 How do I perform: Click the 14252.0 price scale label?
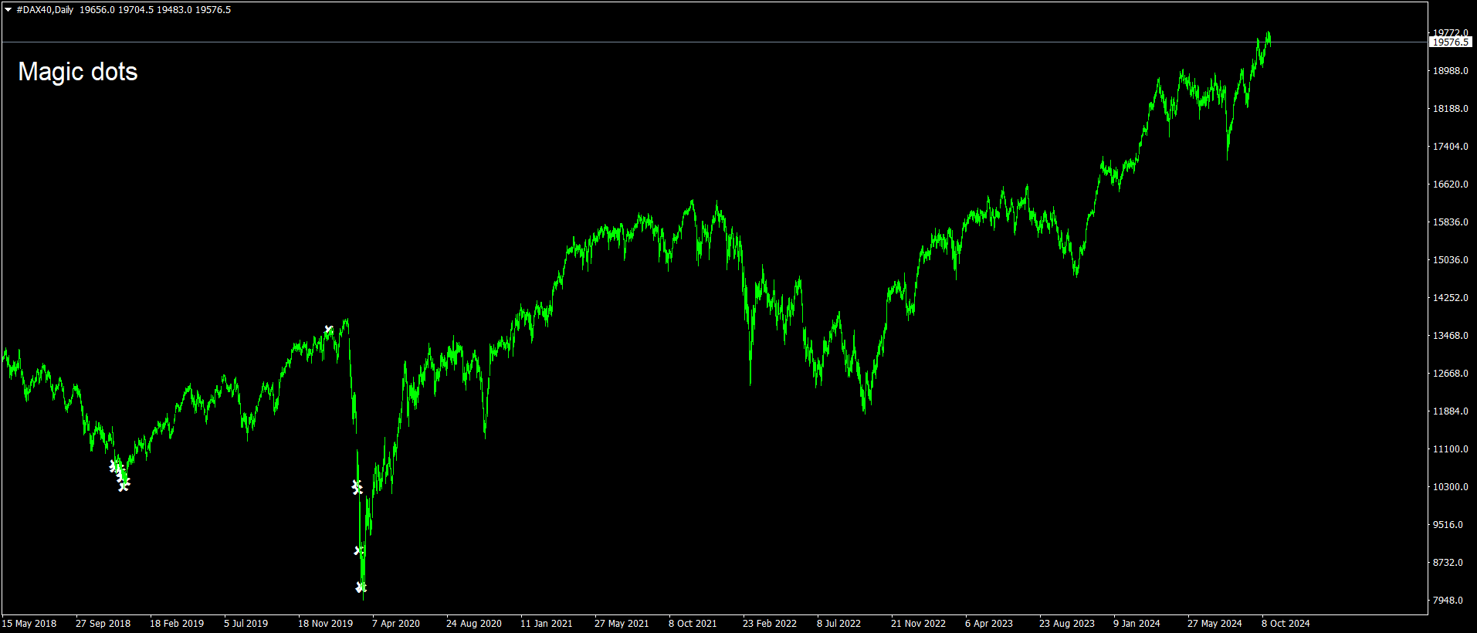tap(1451, 298)
